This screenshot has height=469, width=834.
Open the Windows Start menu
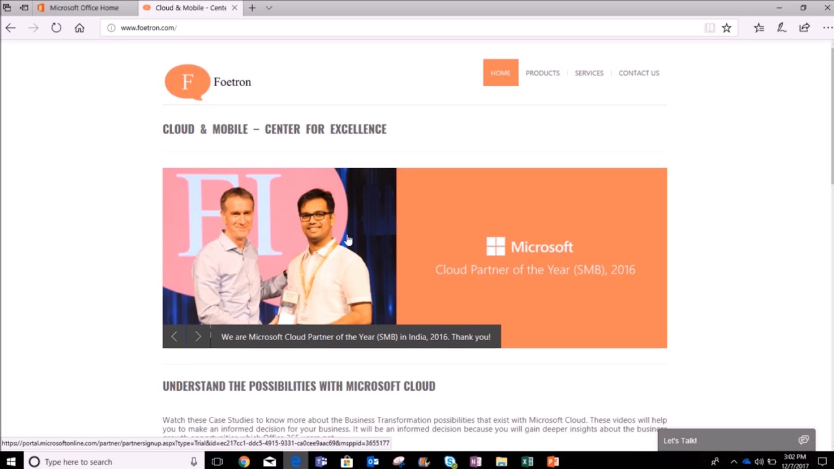pos(10,462)
